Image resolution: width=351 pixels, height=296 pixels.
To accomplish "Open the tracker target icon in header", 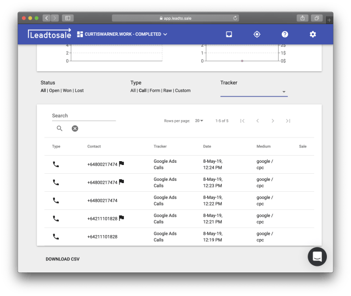I will (257, 34).
